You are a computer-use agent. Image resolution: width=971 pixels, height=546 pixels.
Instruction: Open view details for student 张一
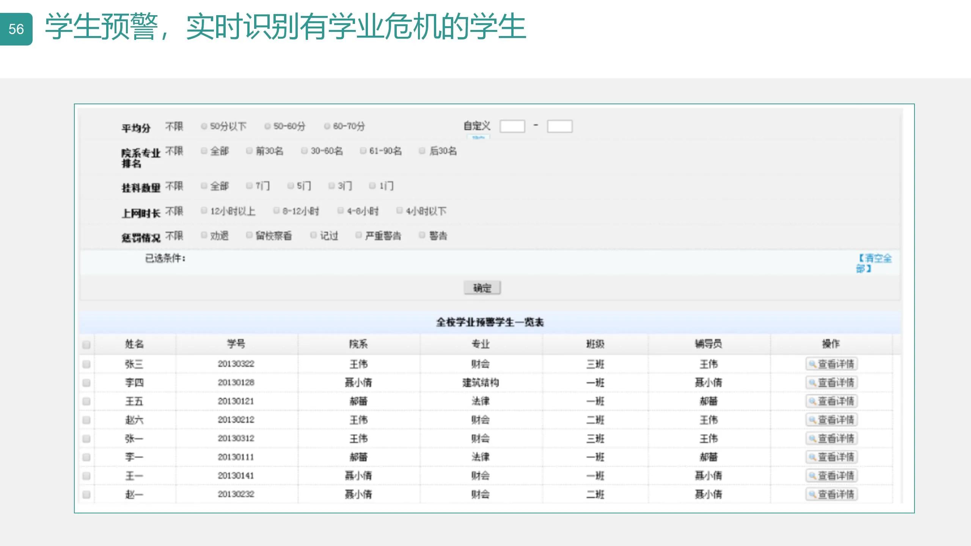pos(831,438)
